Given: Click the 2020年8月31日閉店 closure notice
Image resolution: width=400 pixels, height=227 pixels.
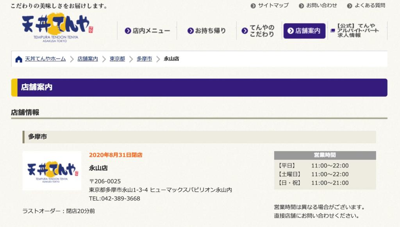Looking at the screenshot, I should [116, 155].
